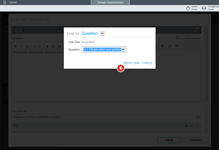Insert a numbered list
Screen dimensions: 219x150
(x=40, y=46)
